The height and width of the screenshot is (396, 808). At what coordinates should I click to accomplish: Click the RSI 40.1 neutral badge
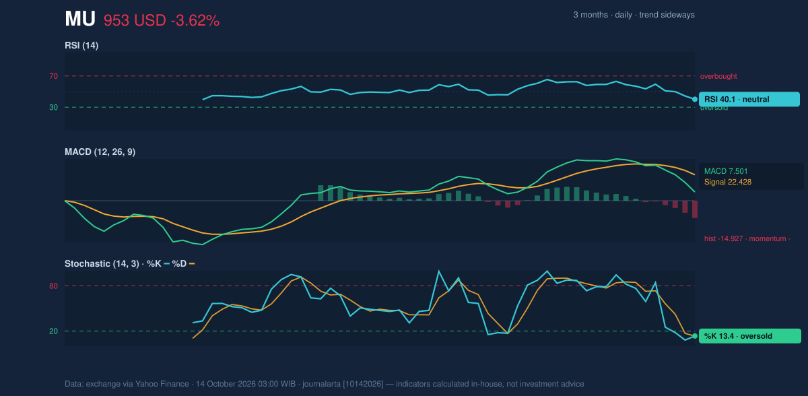point(749,100)
